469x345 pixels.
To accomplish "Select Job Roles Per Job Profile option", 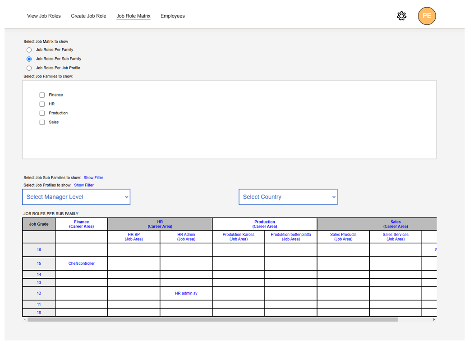I will click(29, 68).
